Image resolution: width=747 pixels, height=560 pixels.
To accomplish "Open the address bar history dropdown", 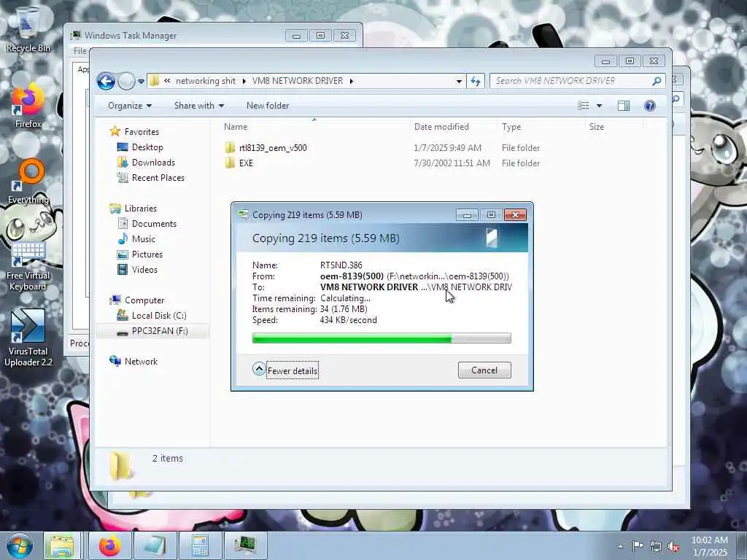I will tap(459, 82).
